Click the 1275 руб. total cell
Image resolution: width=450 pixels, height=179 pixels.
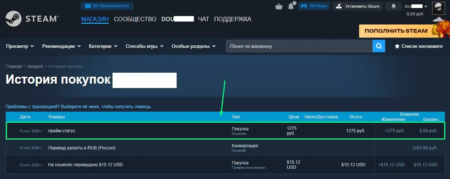(355, 131)
